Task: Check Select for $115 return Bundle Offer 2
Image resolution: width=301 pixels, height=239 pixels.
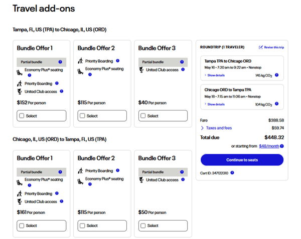Action: pyautogui.click(x=82, y=225)
